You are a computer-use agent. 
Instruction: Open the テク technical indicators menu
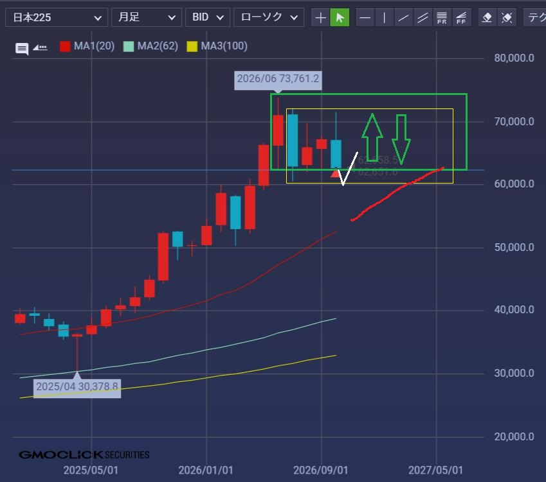click(535, 17)
